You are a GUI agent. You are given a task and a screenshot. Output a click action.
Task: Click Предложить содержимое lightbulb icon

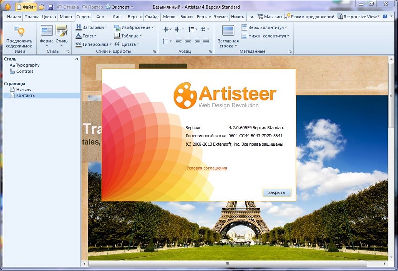point(19,31)
